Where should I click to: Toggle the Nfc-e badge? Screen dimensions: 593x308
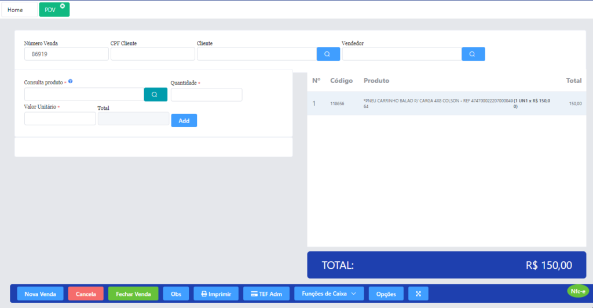tap(578, 291)
